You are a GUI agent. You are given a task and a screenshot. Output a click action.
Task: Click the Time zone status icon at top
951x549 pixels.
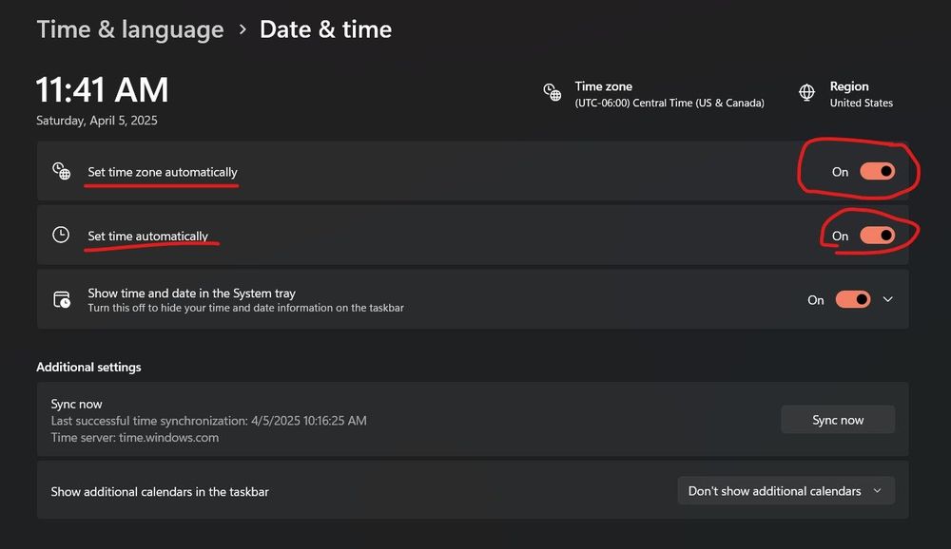click(x=553, y=92)
